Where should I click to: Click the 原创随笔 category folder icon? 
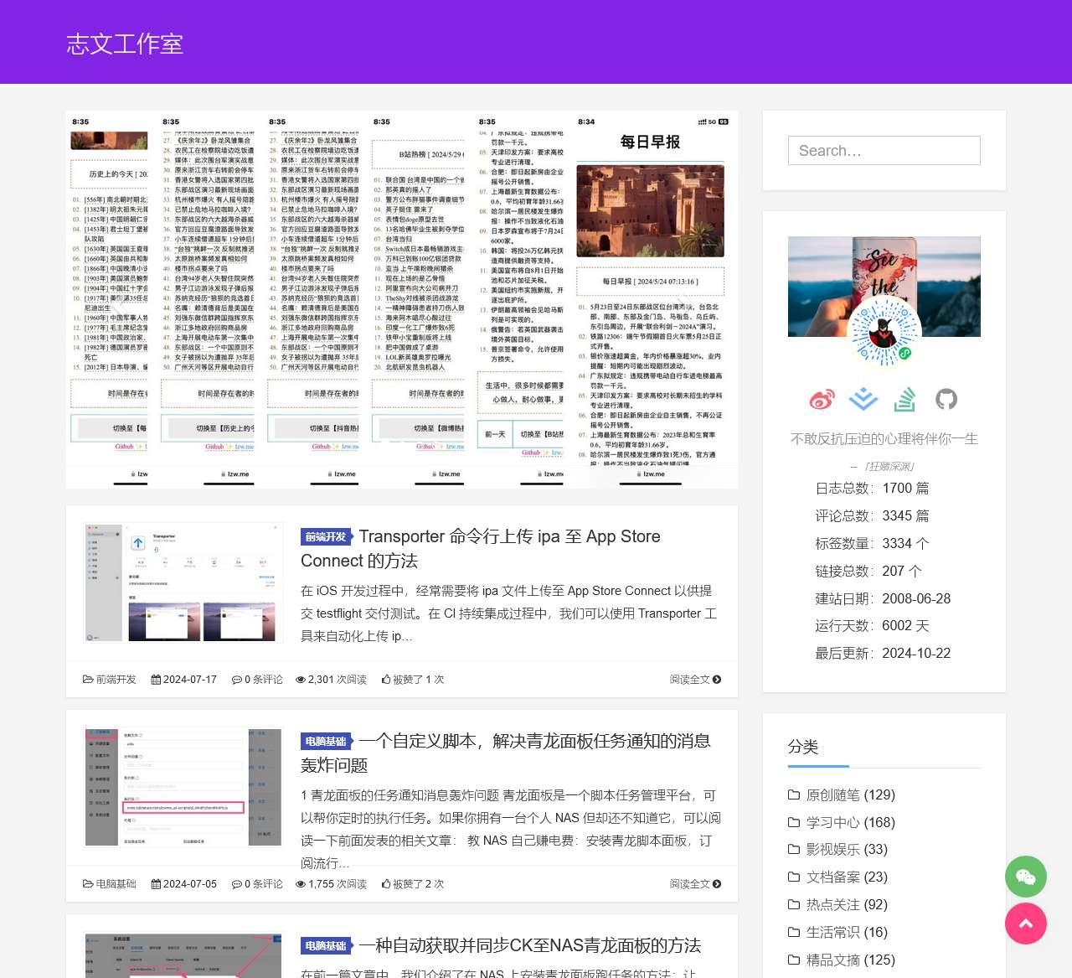click(794, 794)
